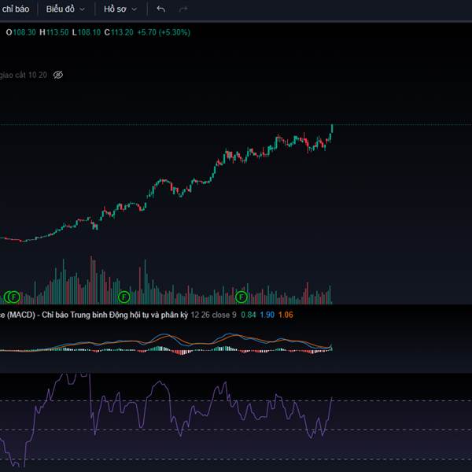This screenshot has width=472, height=472.
Task: Click the price change +5.70 (+5.30%)
Action: (x=163, y=32)
